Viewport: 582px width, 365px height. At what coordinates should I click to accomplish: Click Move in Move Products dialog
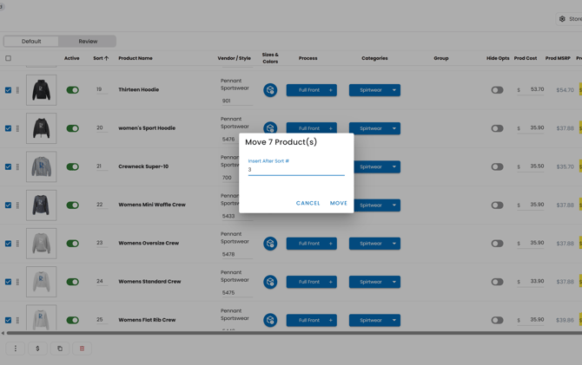coord(339,203)
